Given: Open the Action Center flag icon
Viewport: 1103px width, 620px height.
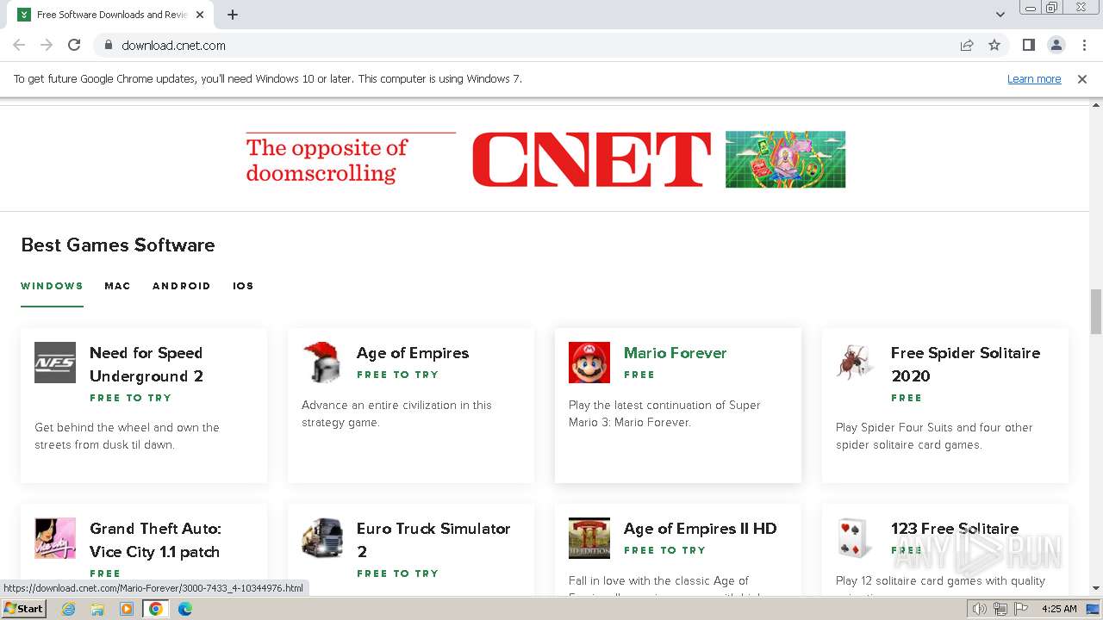Looking at the screenshot, I should coord(1021,609).
